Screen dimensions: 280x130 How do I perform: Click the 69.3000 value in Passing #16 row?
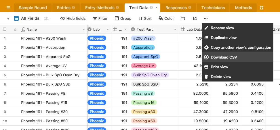230,102
